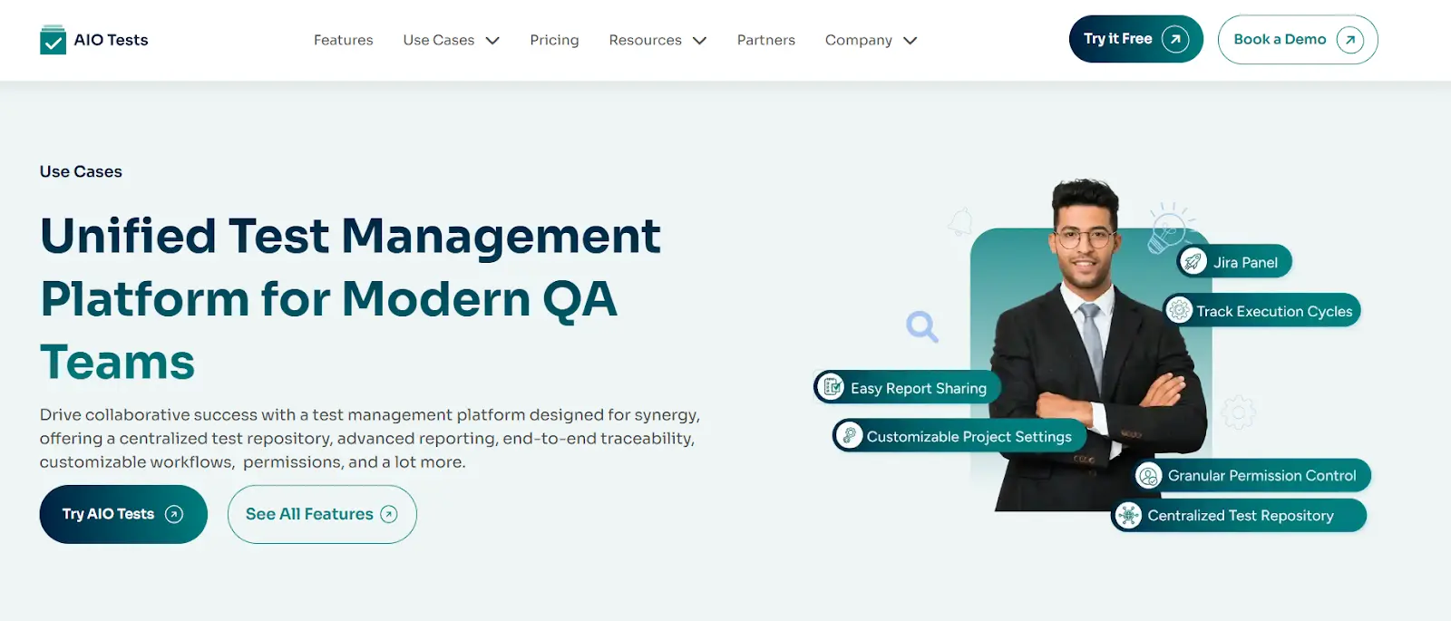The height and width of the screenshot is (621, 1451).
Task: Click the faint bell icon near the man
Action: point(960,222)
